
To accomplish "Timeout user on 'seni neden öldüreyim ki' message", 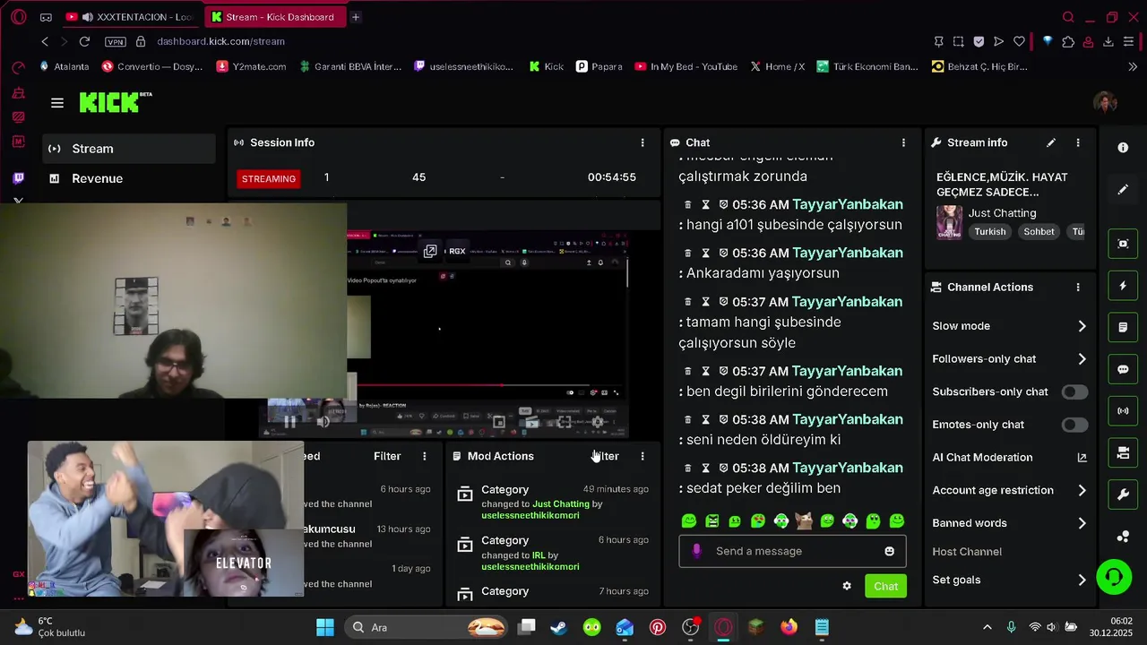I will pyautogui.click(x=705, y=419).
